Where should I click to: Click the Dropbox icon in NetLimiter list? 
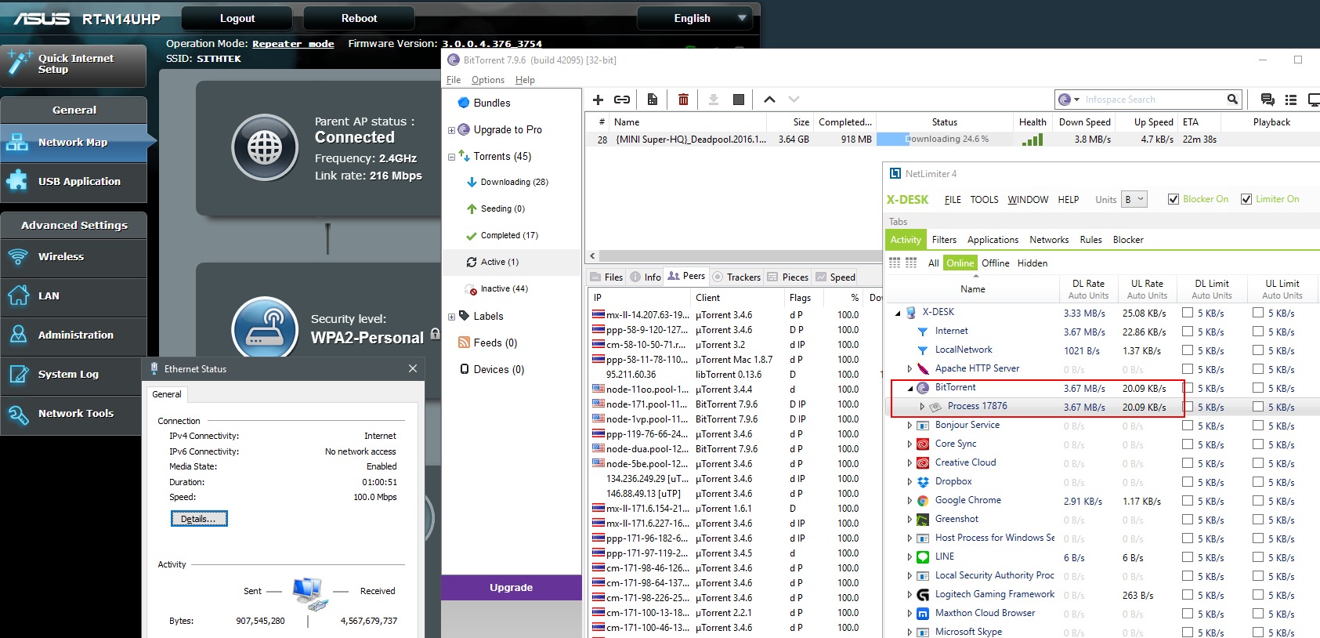[x=923, y=482]
